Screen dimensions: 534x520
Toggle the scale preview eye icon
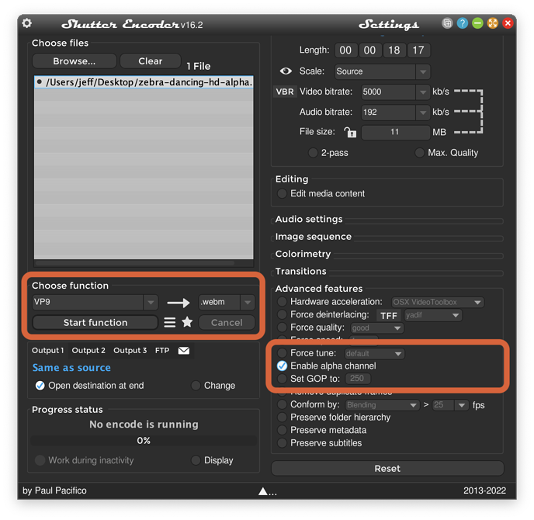[286, 71]
